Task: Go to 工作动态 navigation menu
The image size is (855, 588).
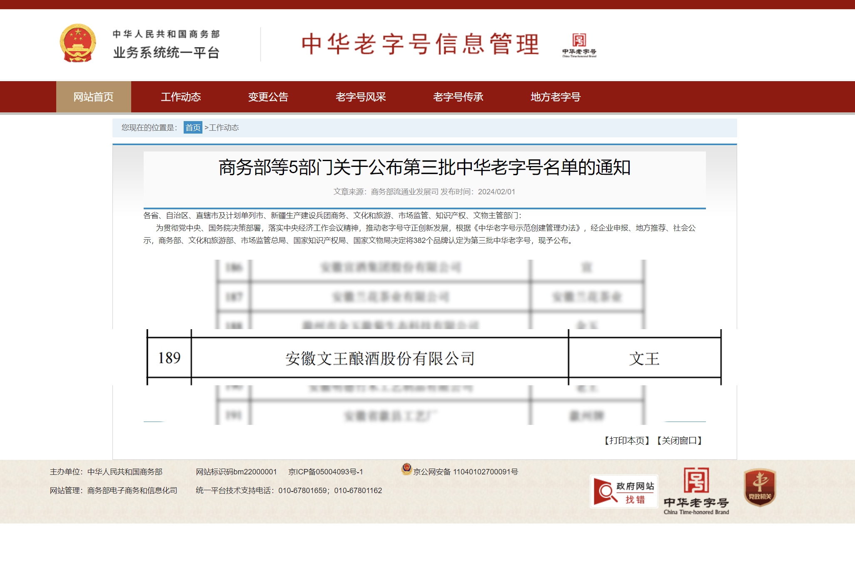Action: pyautogui.click(x=181, y=97)
